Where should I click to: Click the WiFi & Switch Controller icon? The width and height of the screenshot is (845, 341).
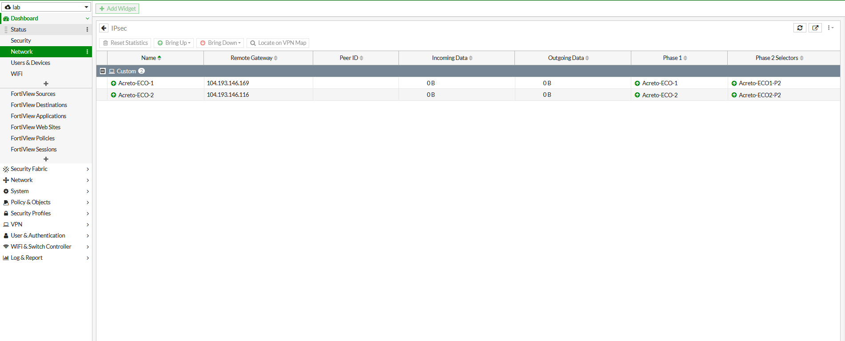pos(6,247)
